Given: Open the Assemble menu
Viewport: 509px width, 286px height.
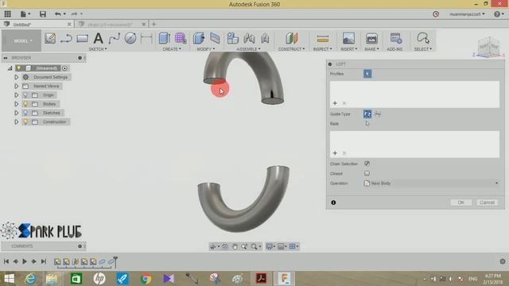Looking at the screenshot, I should (x=248, y=49).
